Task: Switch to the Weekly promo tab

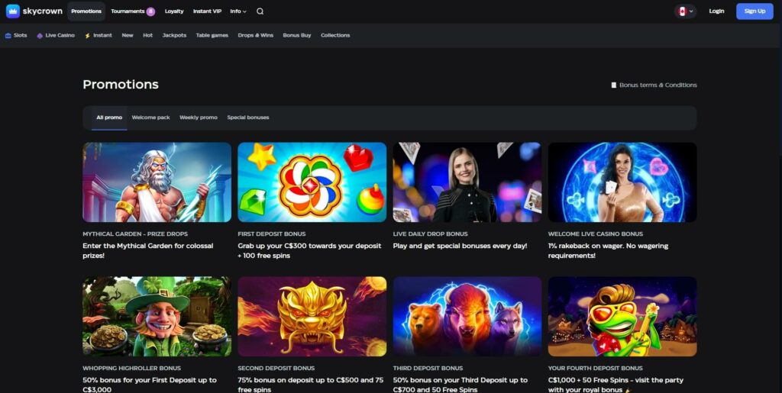Action: pos(199,118)
